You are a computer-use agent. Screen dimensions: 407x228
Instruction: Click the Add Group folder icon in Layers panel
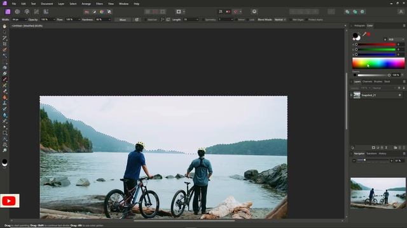click(x=396, y=148)
